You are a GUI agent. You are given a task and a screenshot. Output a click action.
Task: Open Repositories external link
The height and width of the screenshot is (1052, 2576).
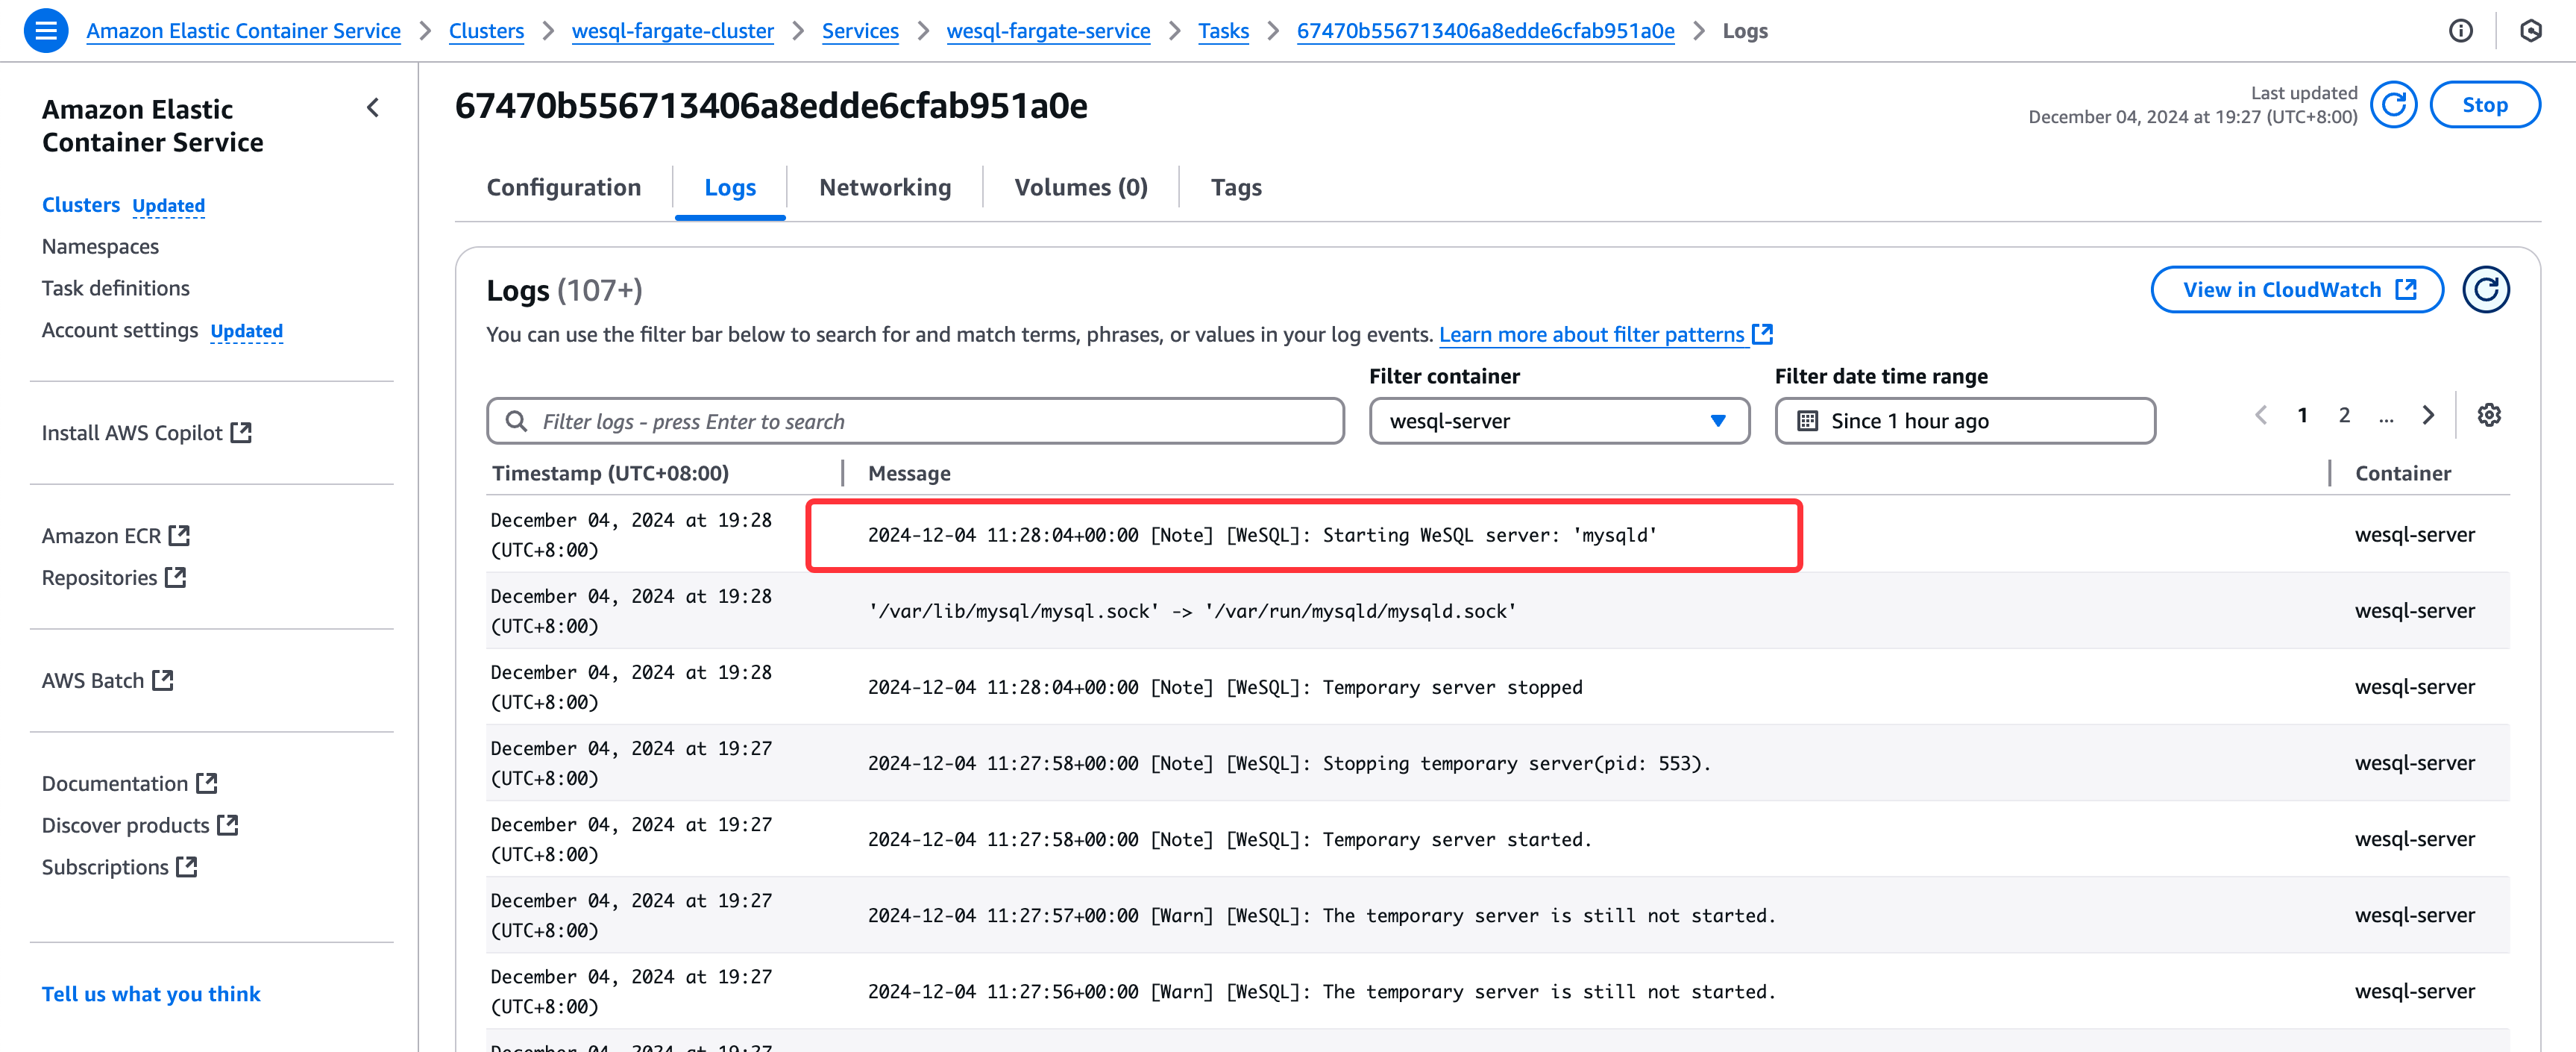point(113,578)
